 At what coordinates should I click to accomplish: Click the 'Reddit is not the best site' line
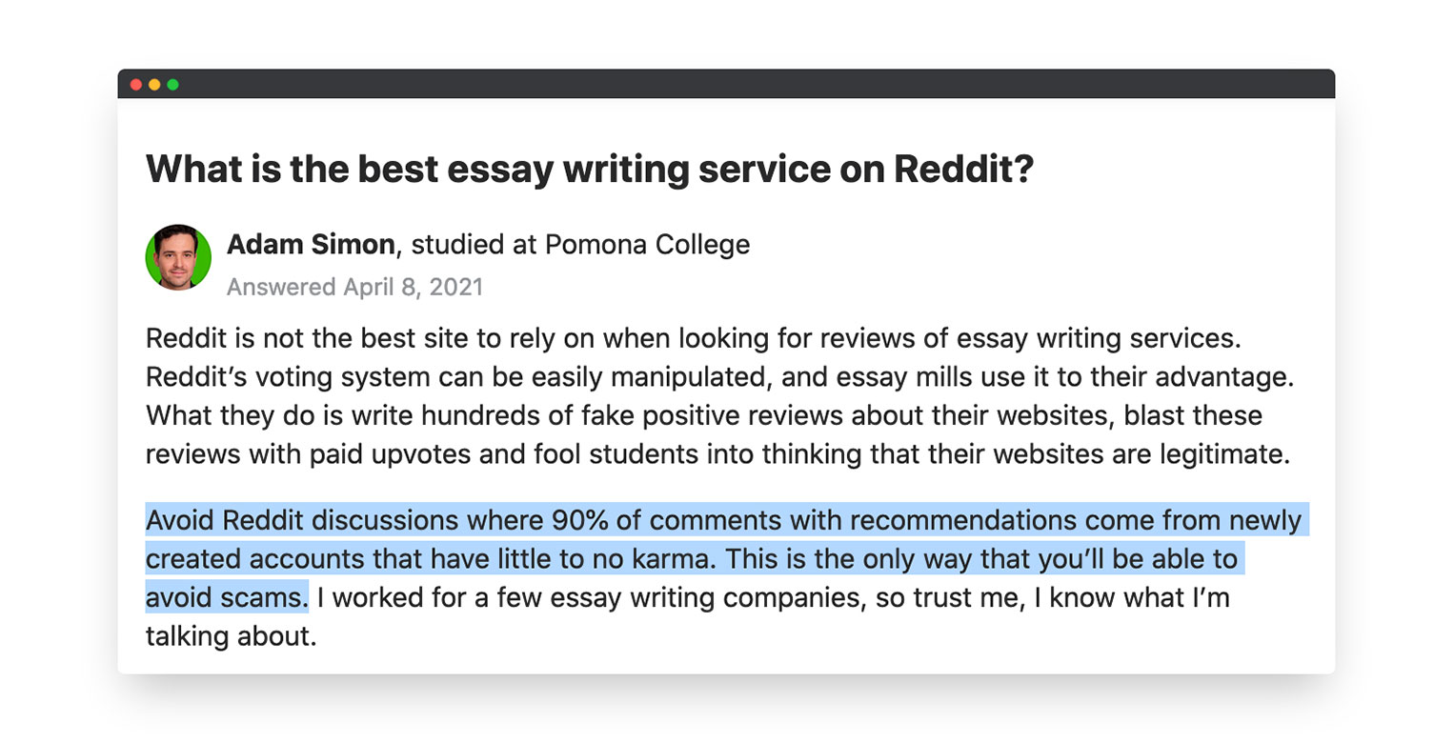click(x=694, y=338)
